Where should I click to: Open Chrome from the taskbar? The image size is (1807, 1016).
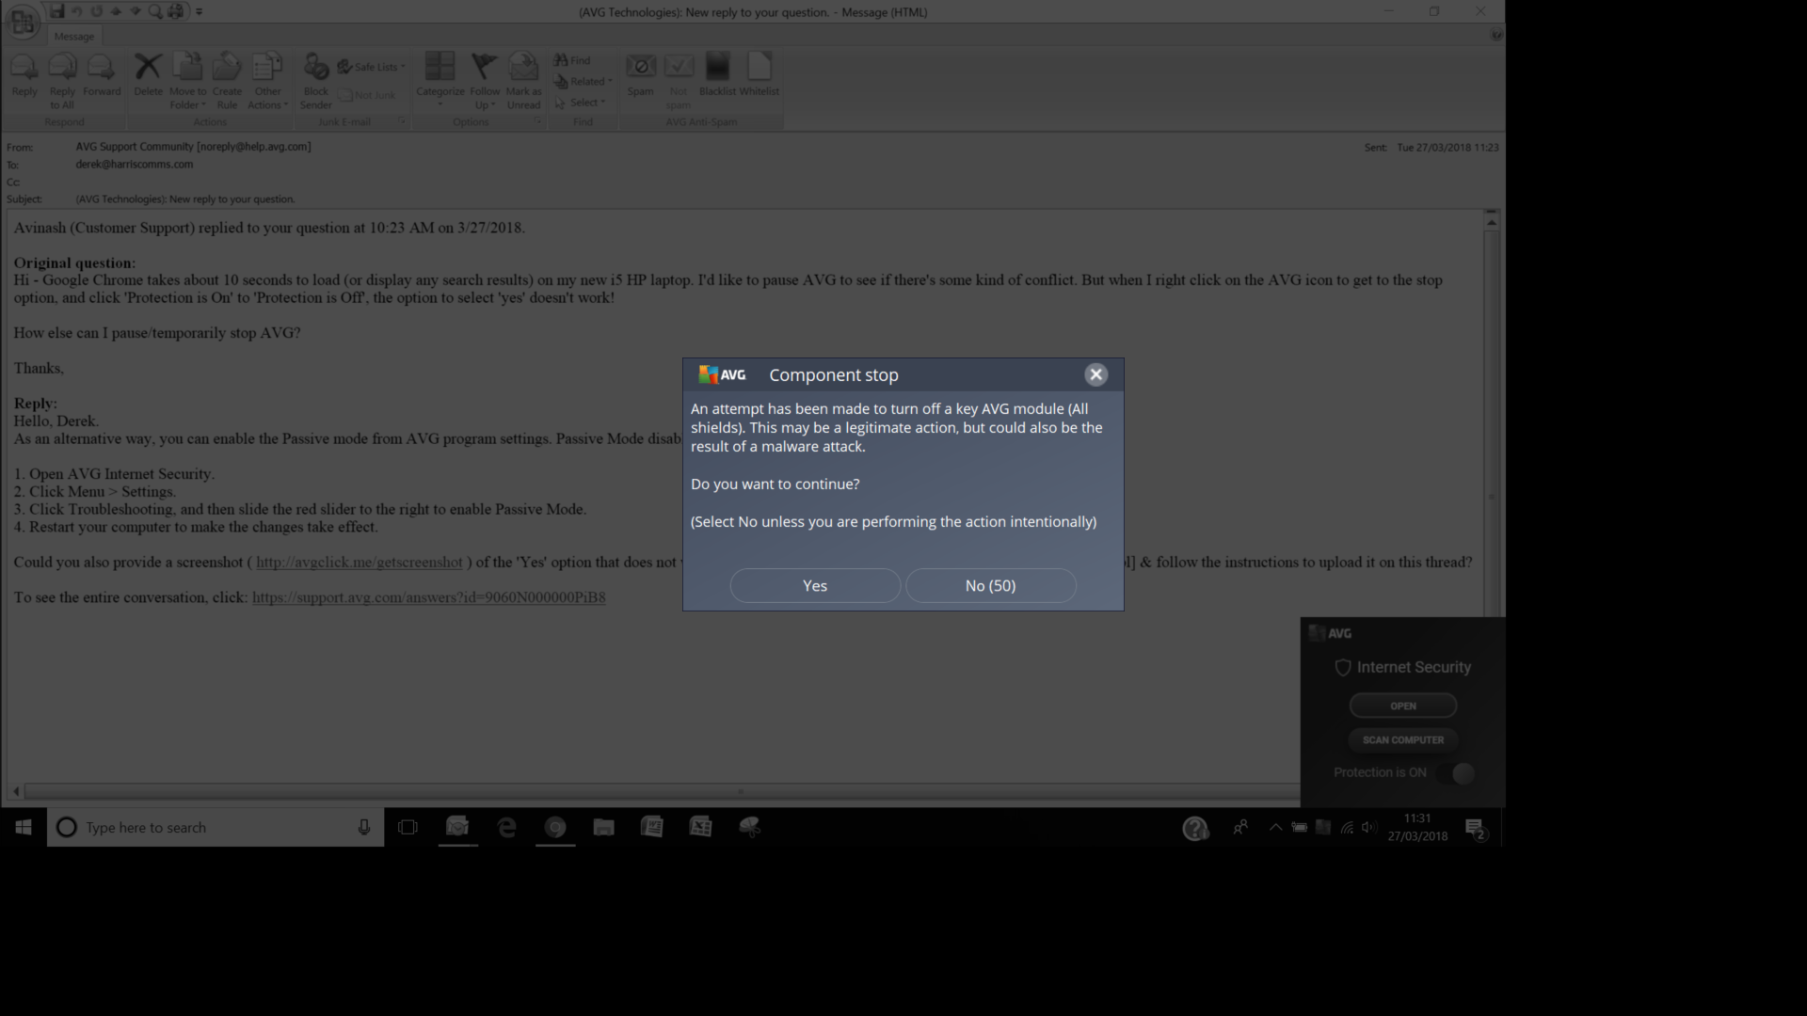coord(555,827)
